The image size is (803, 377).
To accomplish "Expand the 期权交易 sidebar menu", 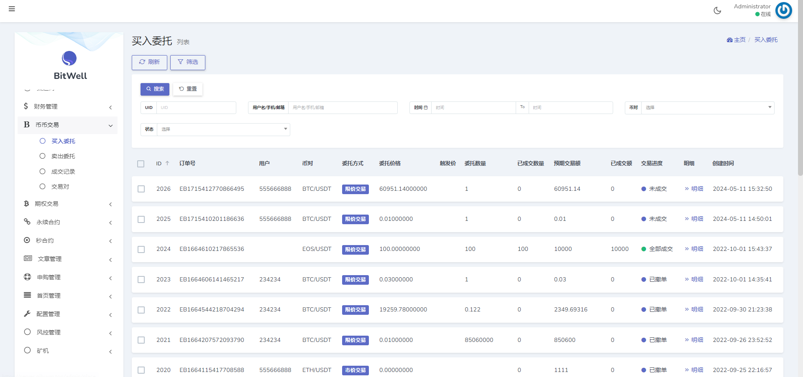I will click(x=67, y=204).
